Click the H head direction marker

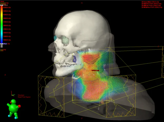pyautogui.click(x=82, y=3)
